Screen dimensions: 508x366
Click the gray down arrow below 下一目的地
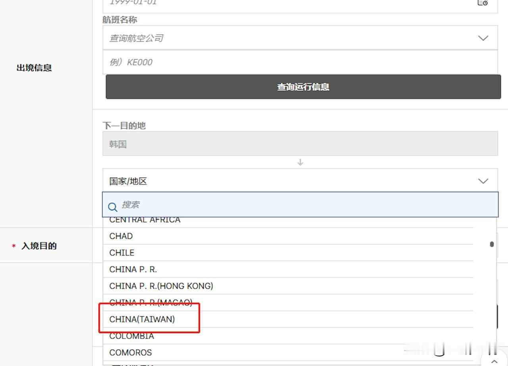click(300, 162)
